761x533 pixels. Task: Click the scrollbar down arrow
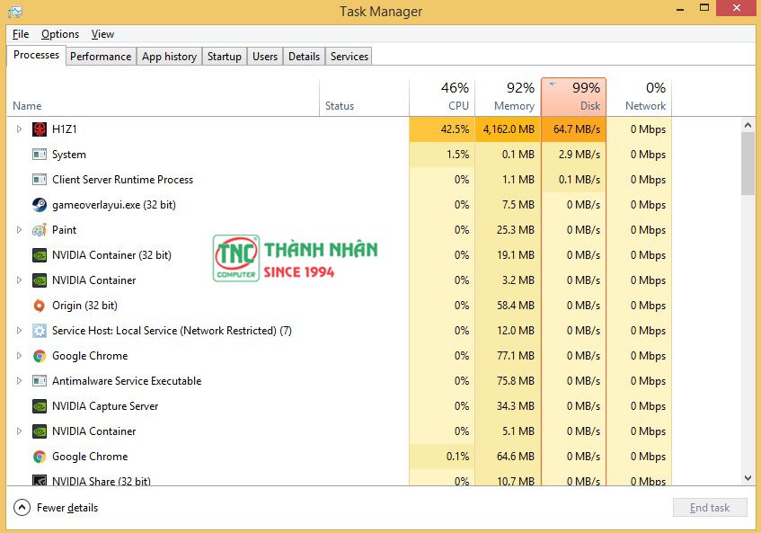[748, 477]
